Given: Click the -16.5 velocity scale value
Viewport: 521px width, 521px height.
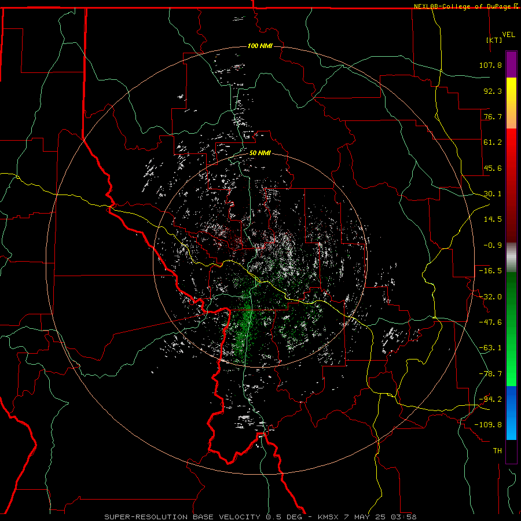Looking at the screenshot, I should 490,271.
